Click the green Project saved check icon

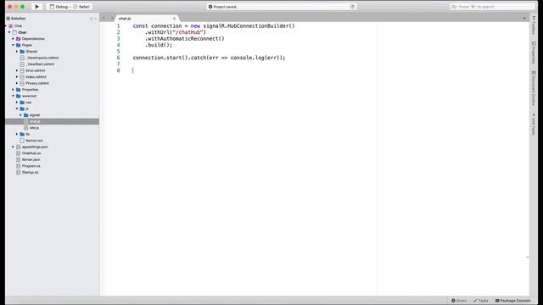click(210, 7)
